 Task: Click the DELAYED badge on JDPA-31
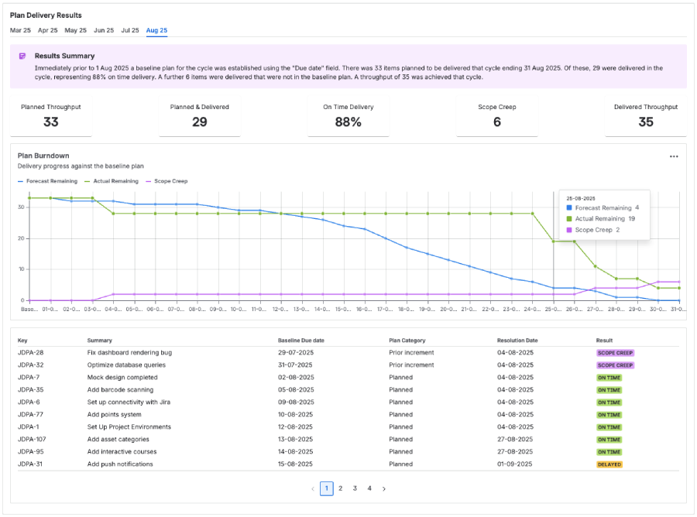pyautogui.click(x=609, y=464)
